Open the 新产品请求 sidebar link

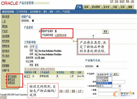[x=12, y=76]
